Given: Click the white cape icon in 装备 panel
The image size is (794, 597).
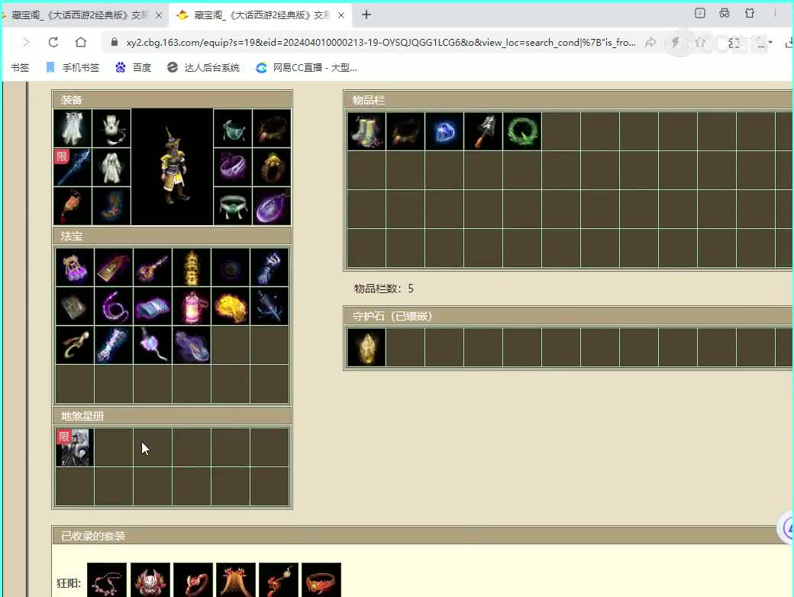Looking at the screenshot, I should point(73,128).
